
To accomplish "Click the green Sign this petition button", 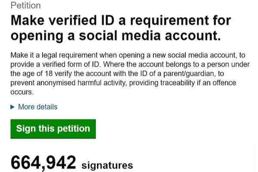I will pyautogui.click(x=53, y=129).
